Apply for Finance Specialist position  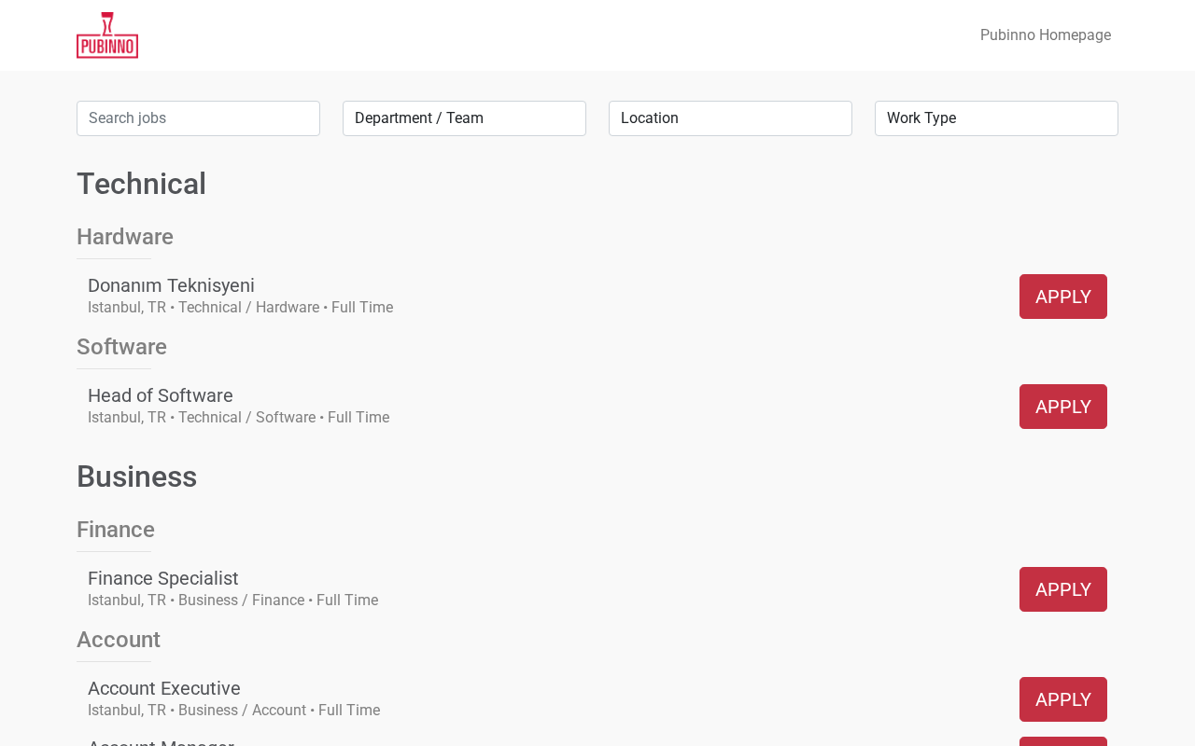click(1062, 589)
